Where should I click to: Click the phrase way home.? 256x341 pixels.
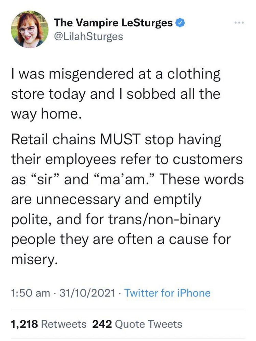point(46,114)
